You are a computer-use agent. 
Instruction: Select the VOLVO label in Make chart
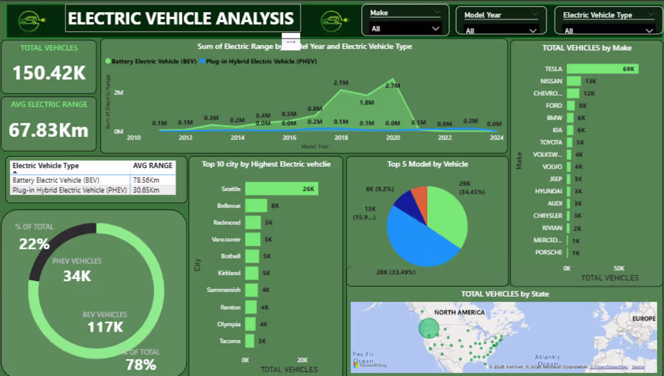tap(552, 167)
